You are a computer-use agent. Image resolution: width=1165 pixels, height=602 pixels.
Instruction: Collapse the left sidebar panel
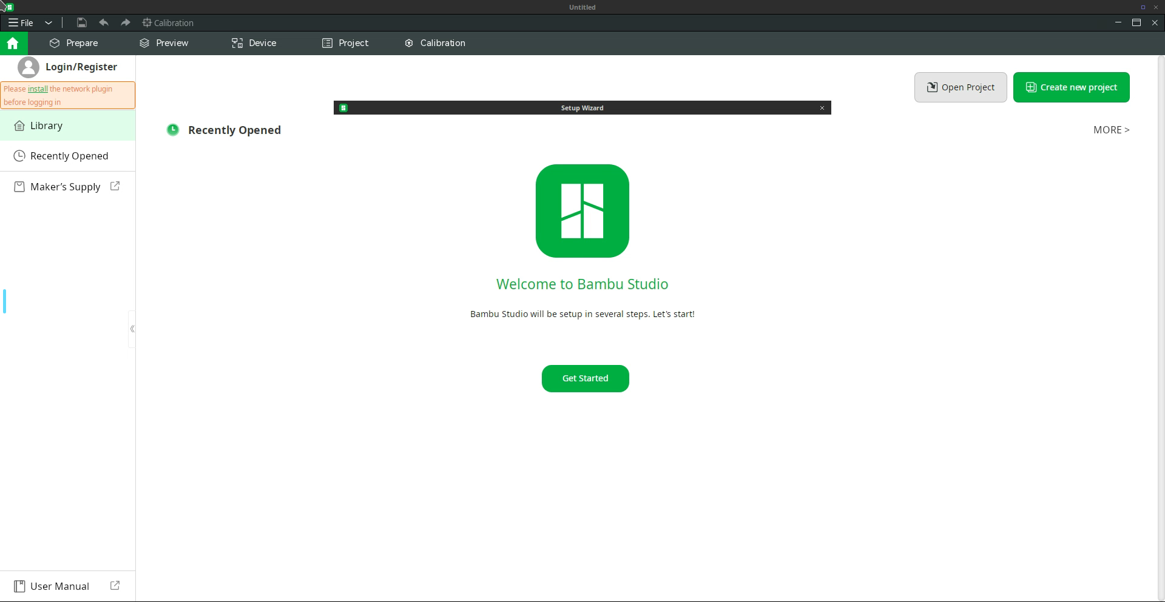click(132, 329)
